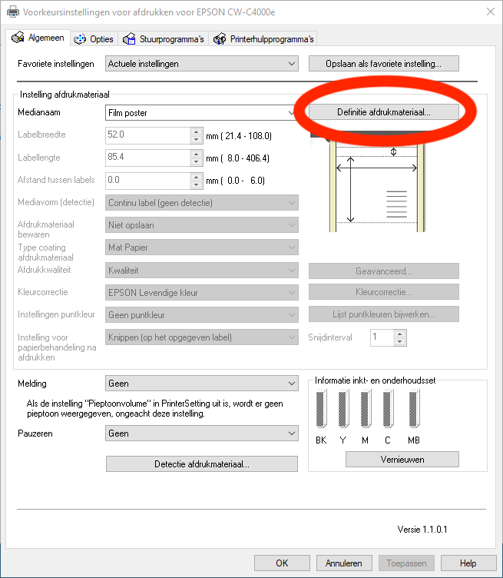The image size is (503, 578).
Task: Open the Algemeen tab
Action: (x=38, y=38)
